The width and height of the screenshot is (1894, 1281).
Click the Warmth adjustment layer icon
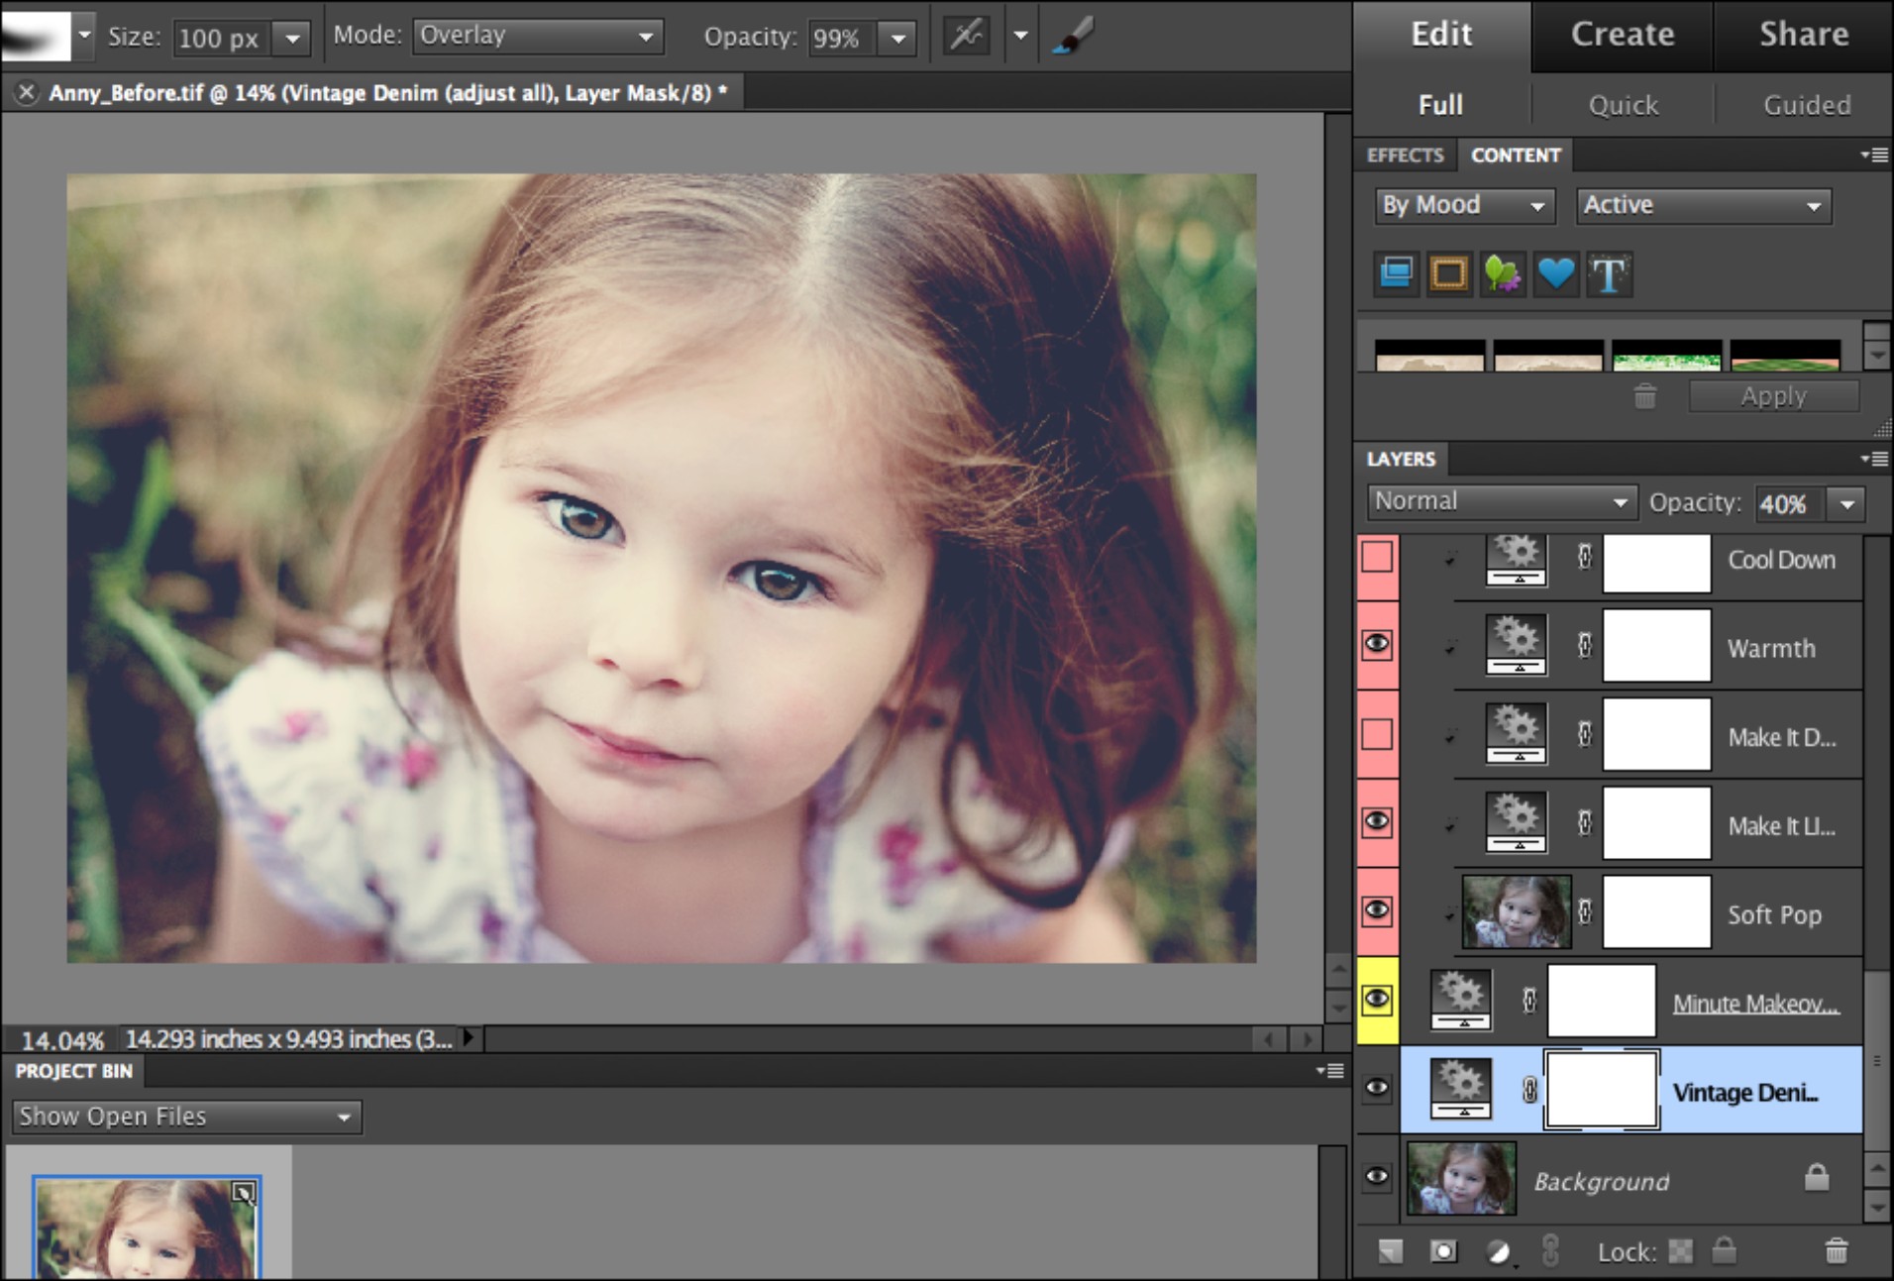click(x=1516, y=645)
